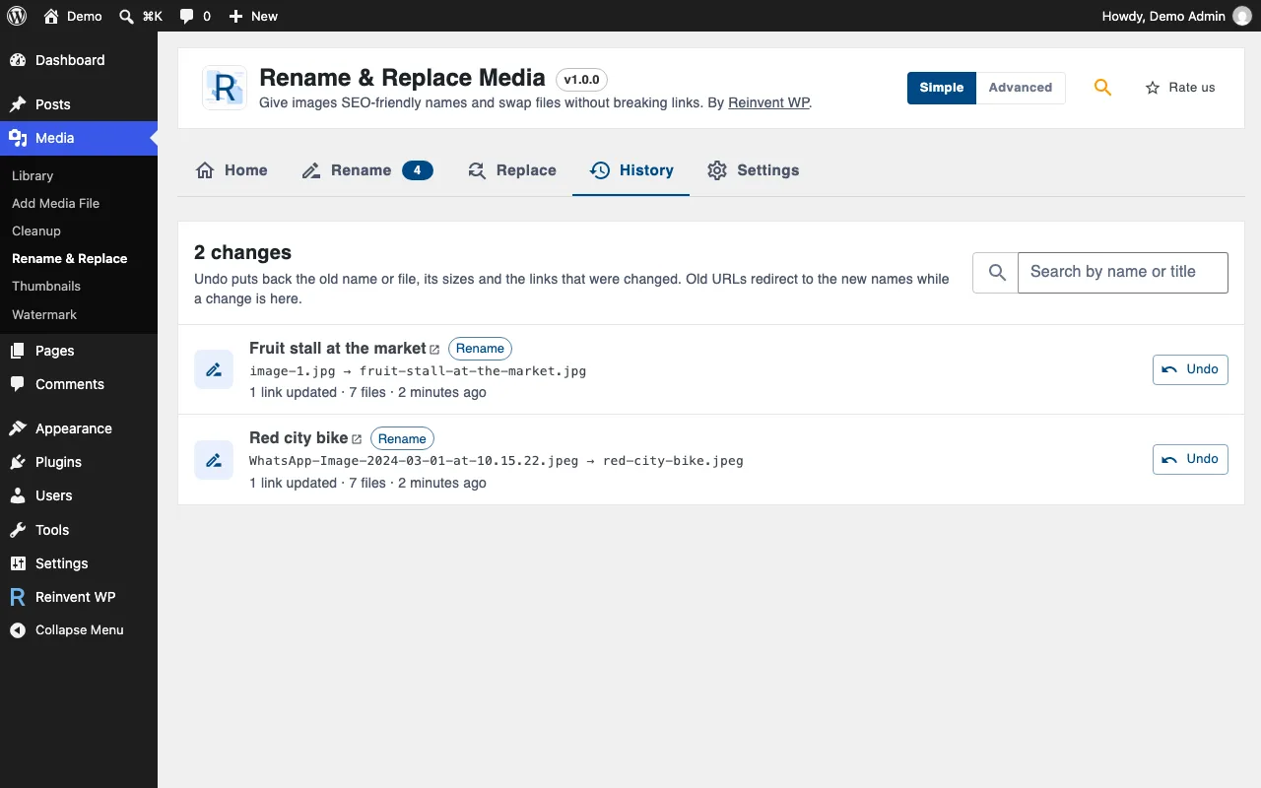Open the comments bubble in admin bar
Image resolution: width=1261 pixels, height=788 pixels.
tap(195, 16)
